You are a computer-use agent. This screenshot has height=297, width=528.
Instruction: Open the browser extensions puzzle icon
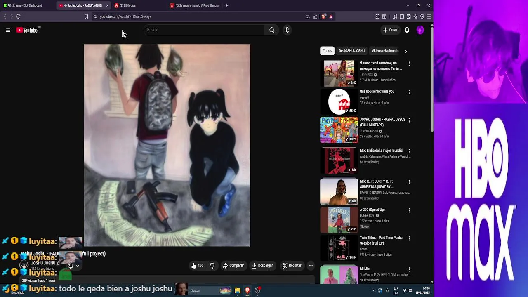point(377,16)
